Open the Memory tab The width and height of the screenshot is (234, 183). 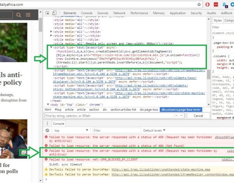[159, 13]
